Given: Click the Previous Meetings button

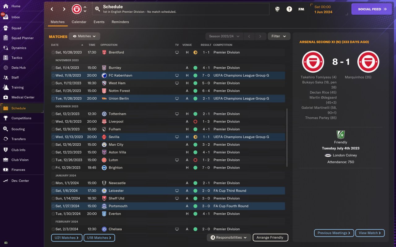Looking at the screenshot, I should (334, 233).
